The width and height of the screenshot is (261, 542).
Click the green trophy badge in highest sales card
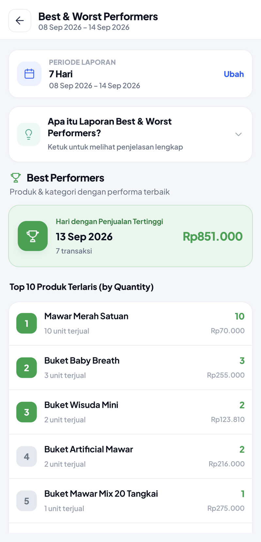coord(33,236)
